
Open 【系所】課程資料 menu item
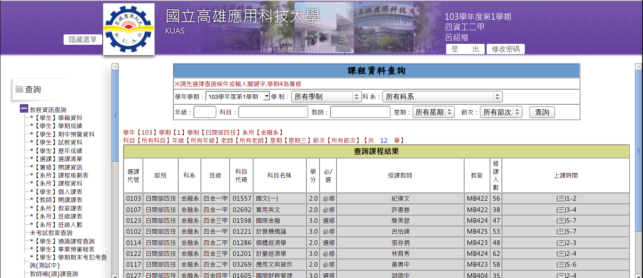(56, 183)
